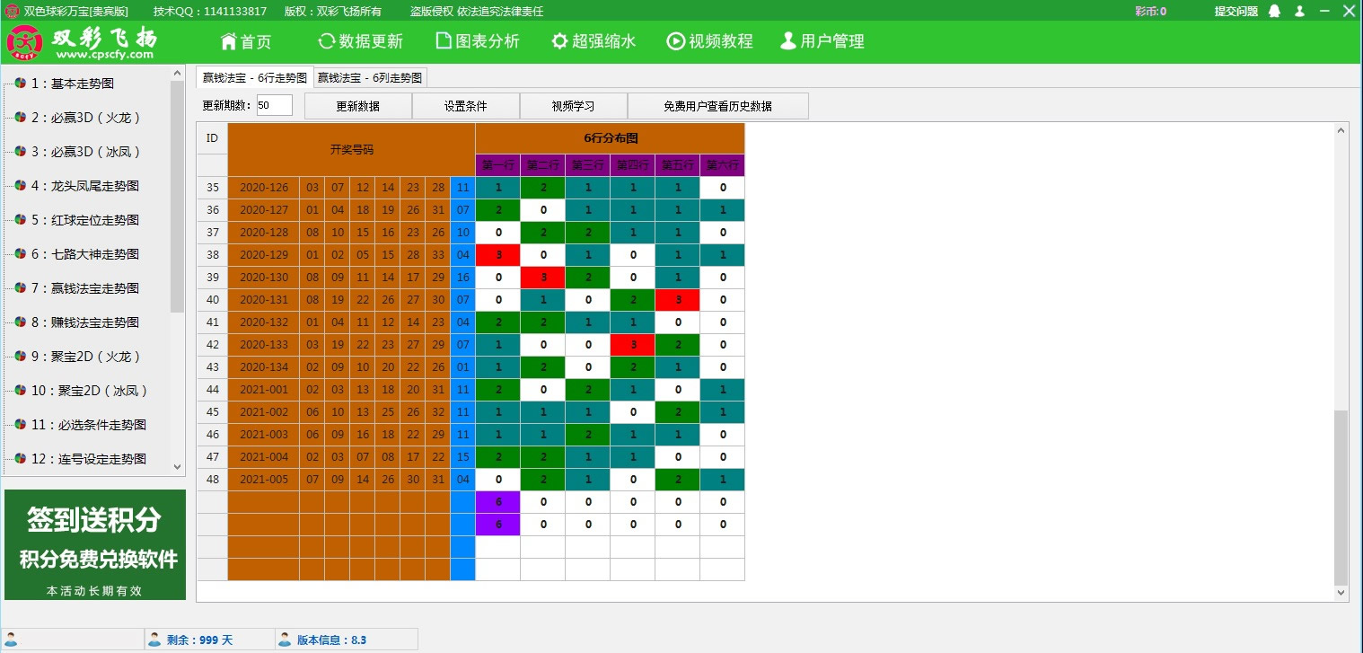Click the 签到送积分 promotional banner
Image resolution: width=1363 pixels, height=653 pixels.
[94, 543]
